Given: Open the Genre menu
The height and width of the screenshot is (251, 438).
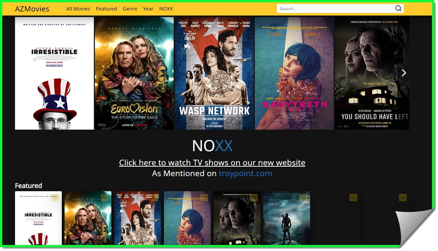Looking at the screenshot, I should 130,9.
